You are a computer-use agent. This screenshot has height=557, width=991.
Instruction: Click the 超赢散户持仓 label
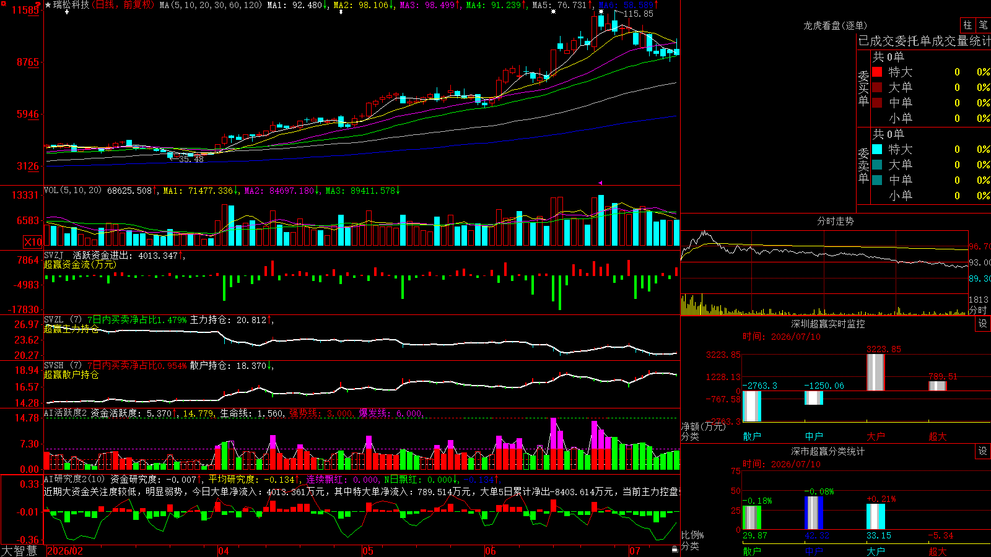coord(71,374)
